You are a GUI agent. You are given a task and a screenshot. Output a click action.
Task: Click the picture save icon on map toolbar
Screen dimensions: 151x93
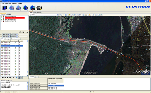[102, 15]
